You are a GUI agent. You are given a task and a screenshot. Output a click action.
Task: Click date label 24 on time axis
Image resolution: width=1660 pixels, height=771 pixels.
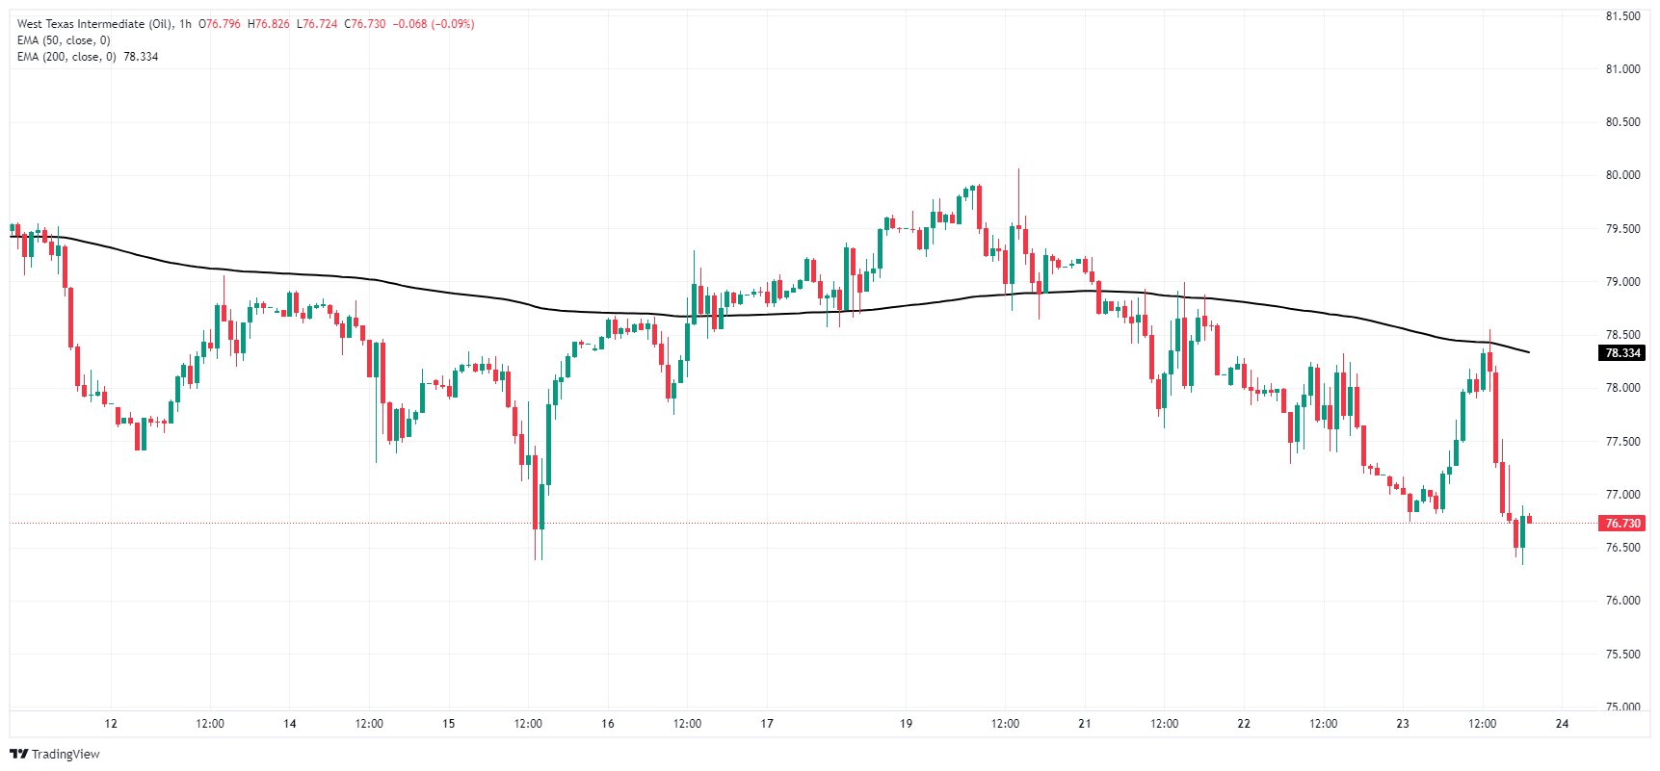1562,724
